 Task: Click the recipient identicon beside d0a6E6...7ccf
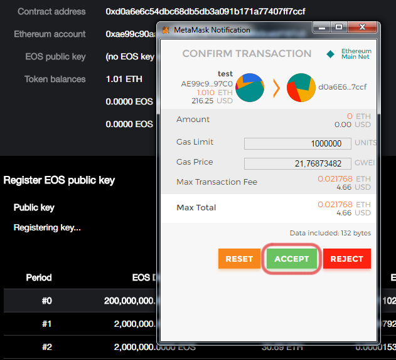301,88
